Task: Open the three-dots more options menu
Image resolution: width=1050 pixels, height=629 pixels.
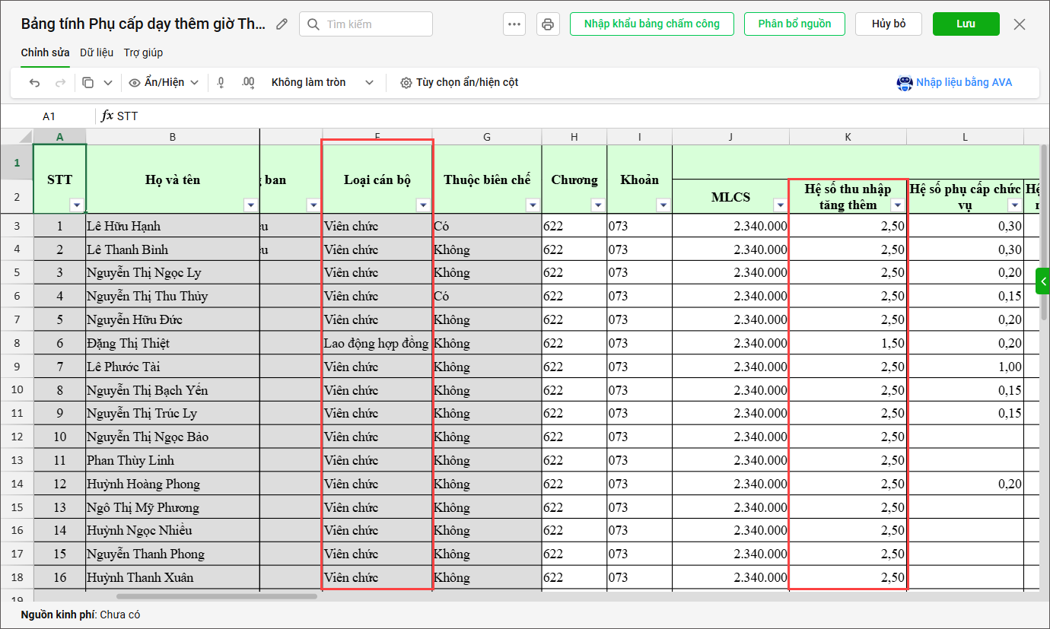Action: [x=514, y=24]
